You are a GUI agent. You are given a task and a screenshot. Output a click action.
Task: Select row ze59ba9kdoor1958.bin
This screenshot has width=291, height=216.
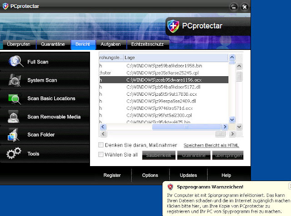click(164, 66)
